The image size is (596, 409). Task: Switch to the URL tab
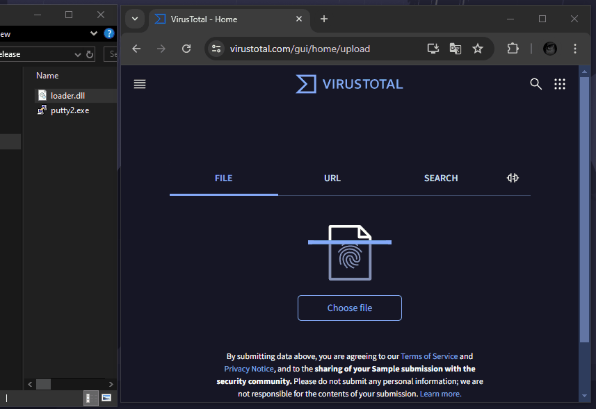[x=332, y=178]
